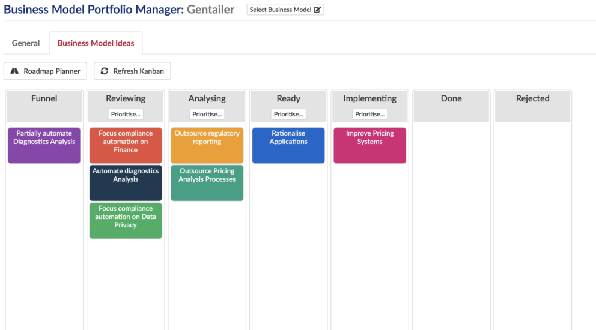Select the dark Automate diagnostics Analysis card
This screenshot has width=596, height=330.
[x=126, y=183]
